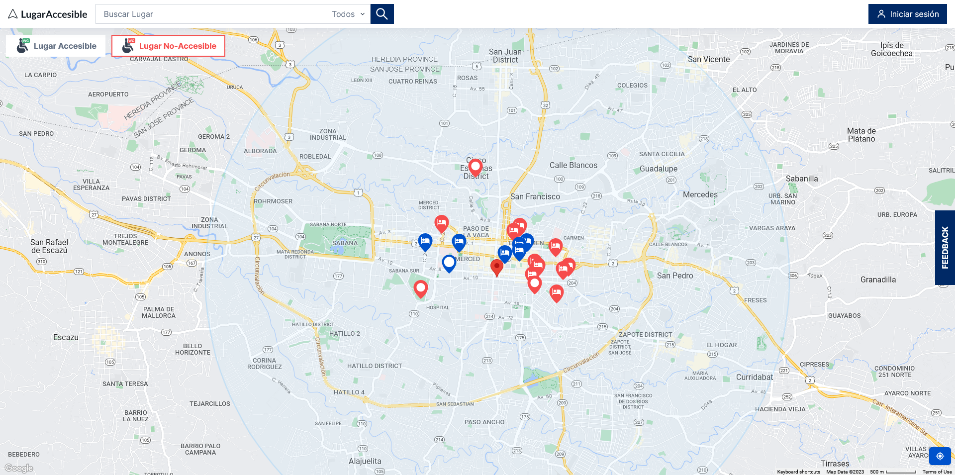Click the Guadalupe map label

point(659,169)
